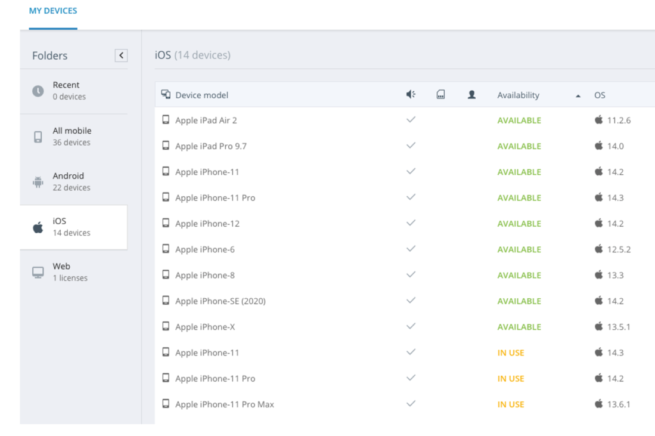Screen dimensions: 655x436
Task: Open the Apple iPhone-SE (2020) device
Action: click(220, 301)
